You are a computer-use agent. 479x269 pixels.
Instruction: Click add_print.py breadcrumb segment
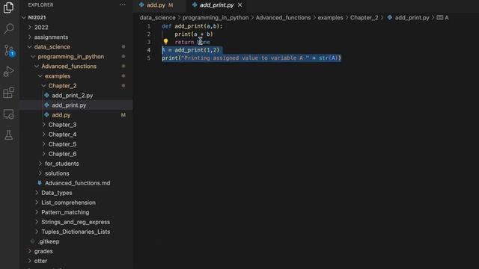click(412, 18)
